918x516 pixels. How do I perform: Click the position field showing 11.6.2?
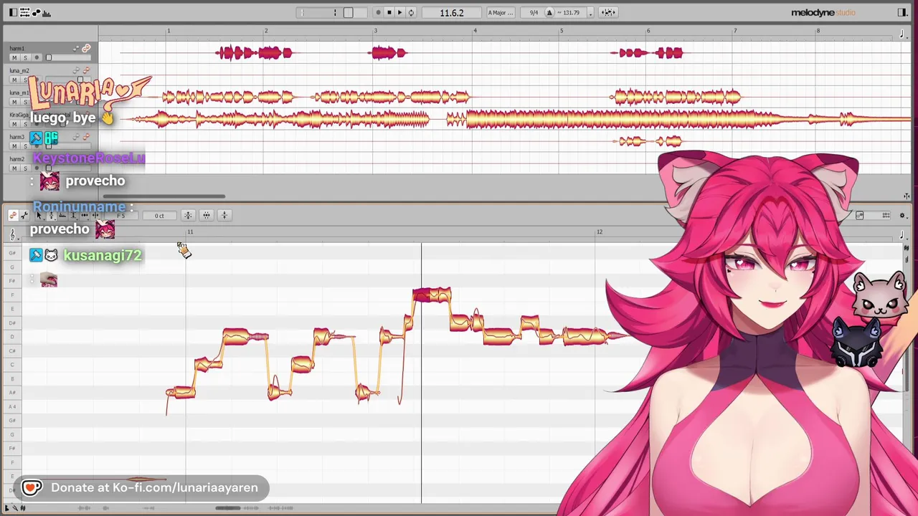click(451, 12)
